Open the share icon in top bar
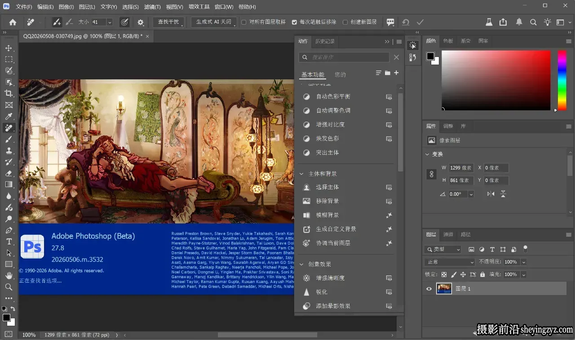The image size is (575, 340). coord(503,22)
